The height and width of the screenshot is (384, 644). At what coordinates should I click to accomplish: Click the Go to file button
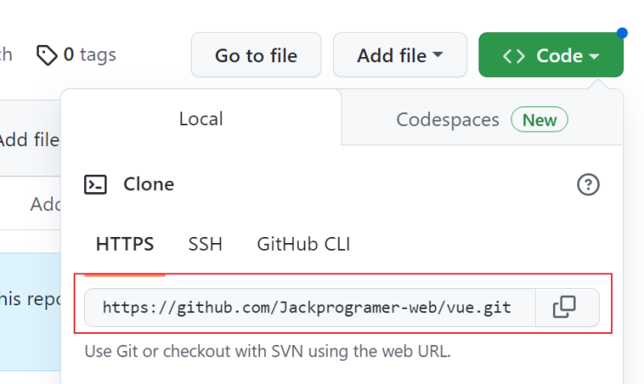pyautogui.click(x=256, y=54)
